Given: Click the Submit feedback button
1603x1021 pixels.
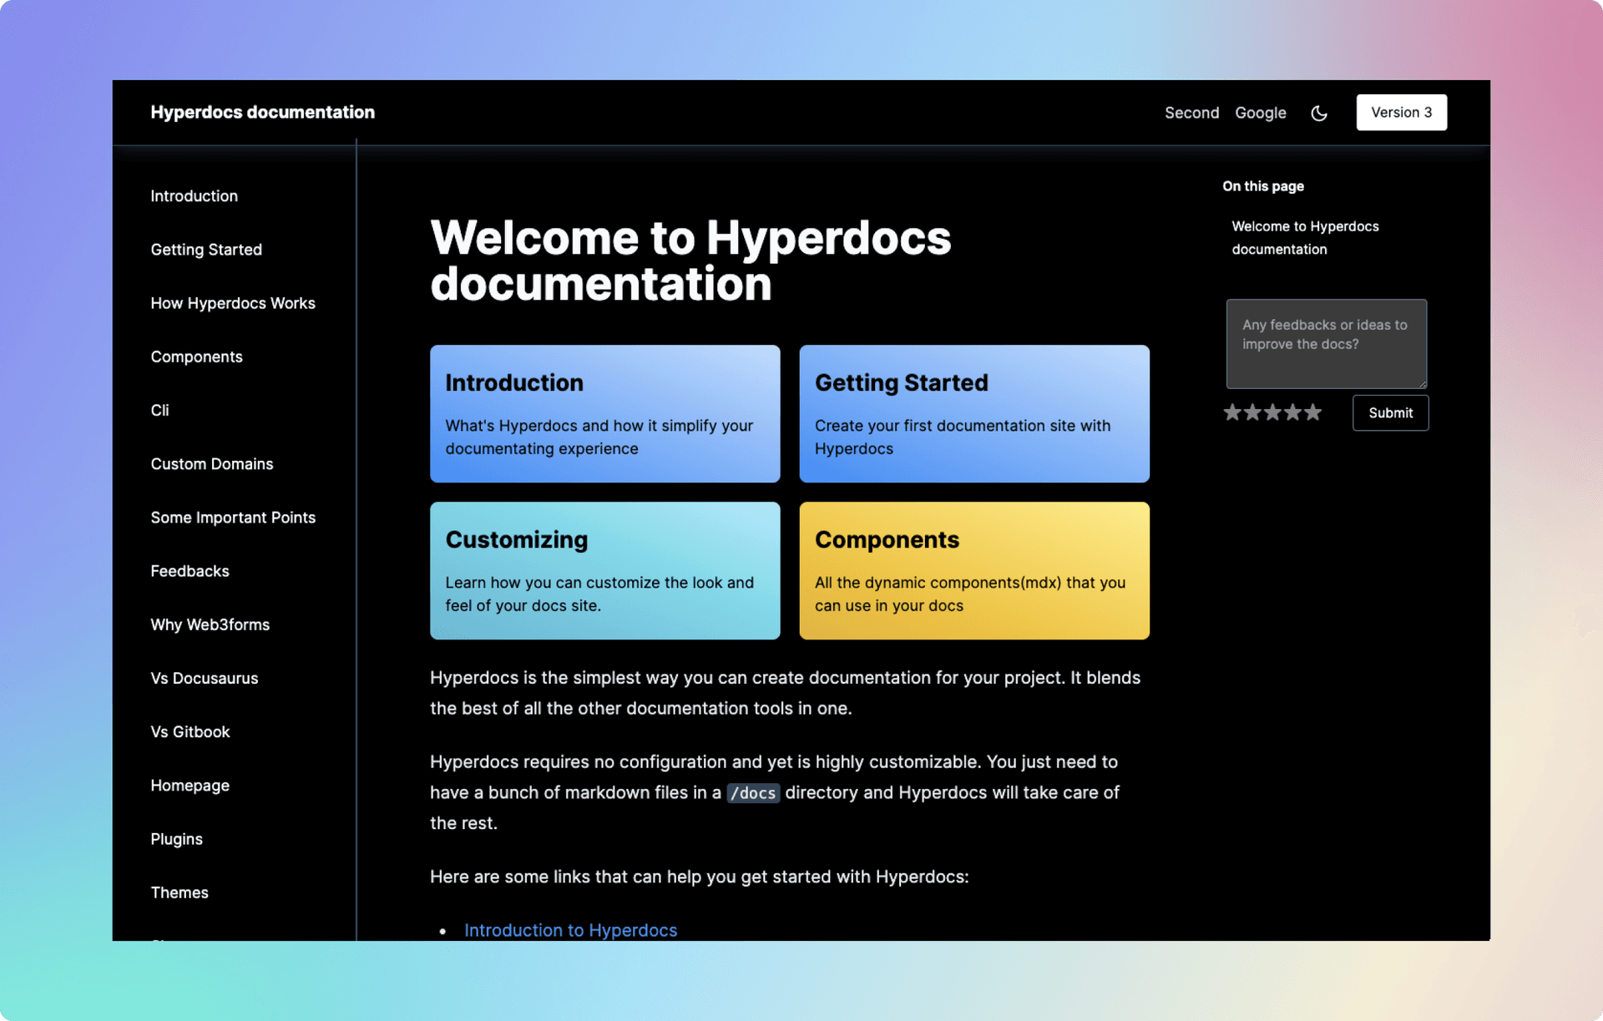Looking at the screenshot, I should coord(1389,412).
